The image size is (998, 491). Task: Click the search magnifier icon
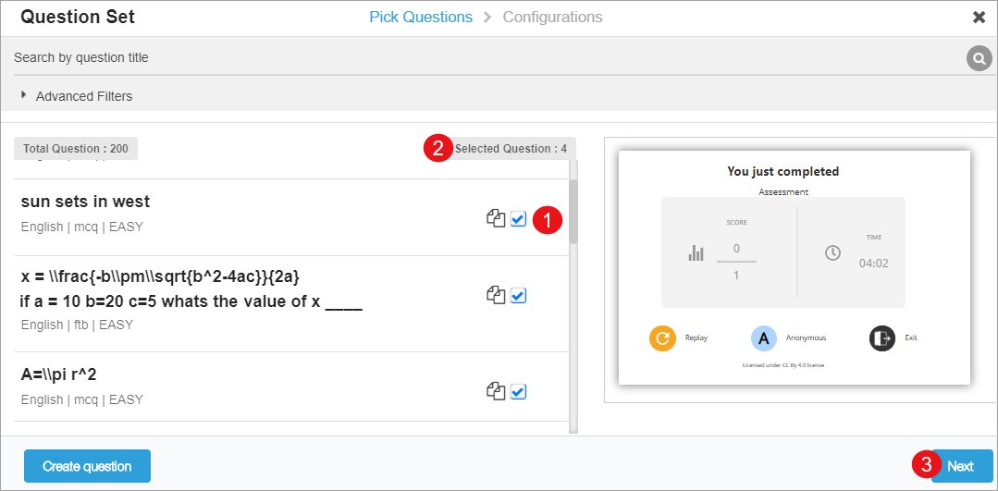point(979,59)
